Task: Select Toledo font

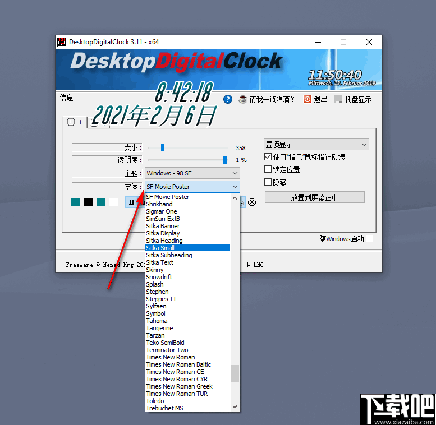Action: tap(187, 401)
